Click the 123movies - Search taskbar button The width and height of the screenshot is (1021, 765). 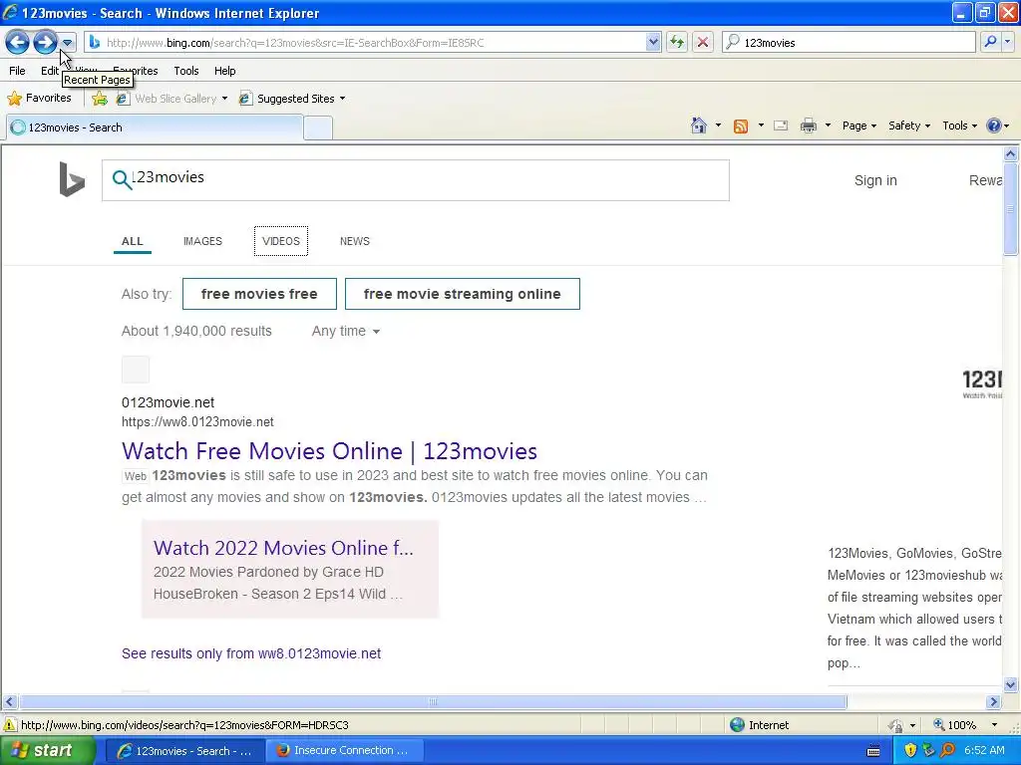[x=185, y=751]
